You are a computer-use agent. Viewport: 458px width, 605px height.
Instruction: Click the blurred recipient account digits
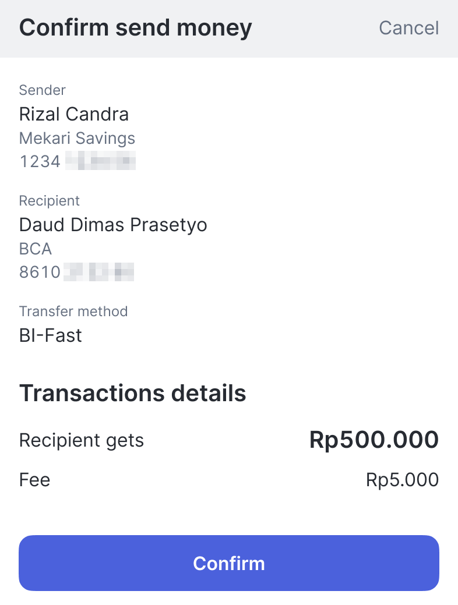(99, 272)
